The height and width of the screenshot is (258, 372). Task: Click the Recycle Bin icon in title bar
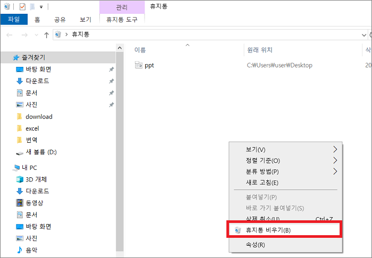(7, 6)
